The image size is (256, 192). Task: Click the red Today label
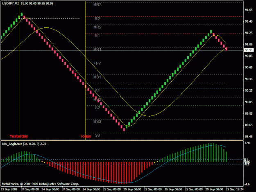[85, 136]
